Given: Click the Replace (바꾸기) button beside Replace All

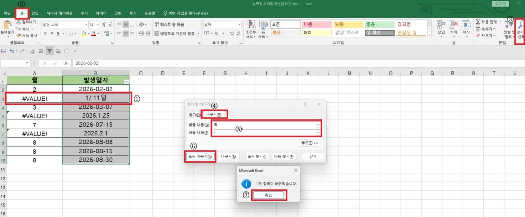Looking at the screenshot, I should [229, 156].
